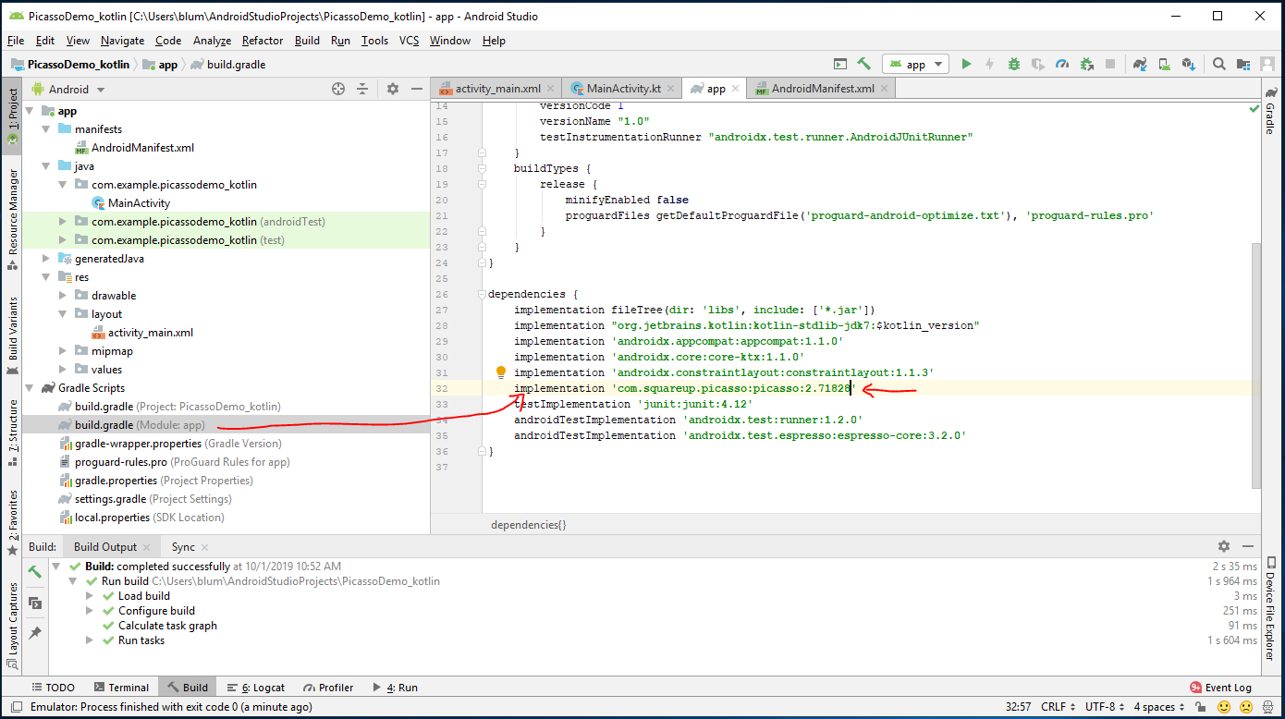The image size is (1285, 719).
Task: Click the yellow lightbulb intention icon
Action: pyautogui.click(x=501, y=372)
